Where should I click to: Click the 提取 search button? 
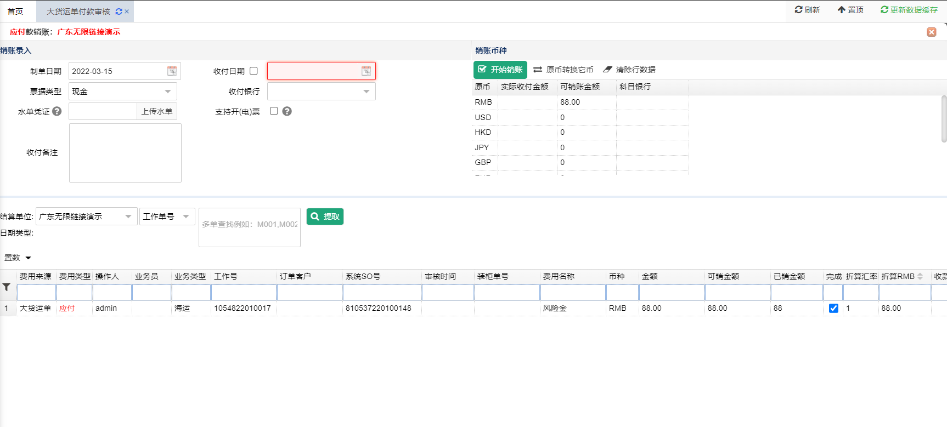click(325, 217)
